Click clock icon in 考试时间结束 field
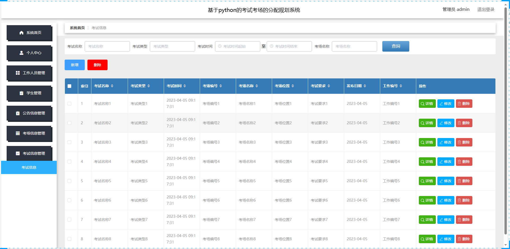Viewport: 510px width, 249px height. point(272,46)
